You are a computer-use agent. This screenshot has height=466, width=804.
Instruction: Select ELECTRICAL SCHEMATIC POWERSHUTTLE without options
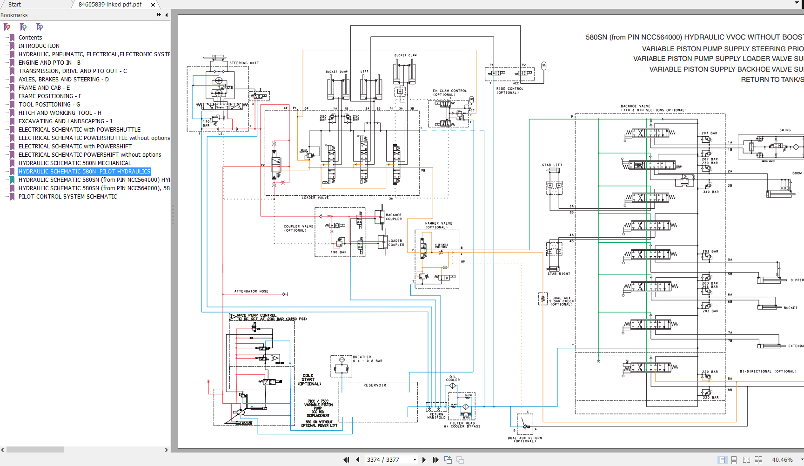click(x=94, y=138)
